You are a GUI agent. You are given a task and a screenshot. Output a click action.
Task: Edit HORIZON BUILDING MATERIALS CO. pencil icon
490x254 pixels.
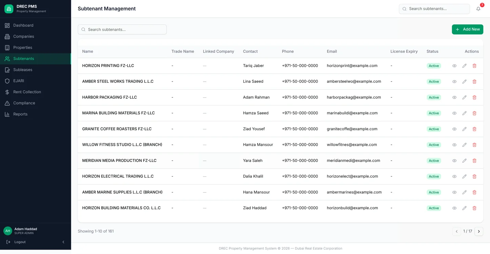pos(464,208)
